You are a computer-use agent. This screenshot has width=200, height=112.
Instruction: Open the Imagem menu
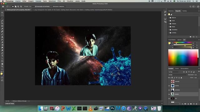pos(31,1)
